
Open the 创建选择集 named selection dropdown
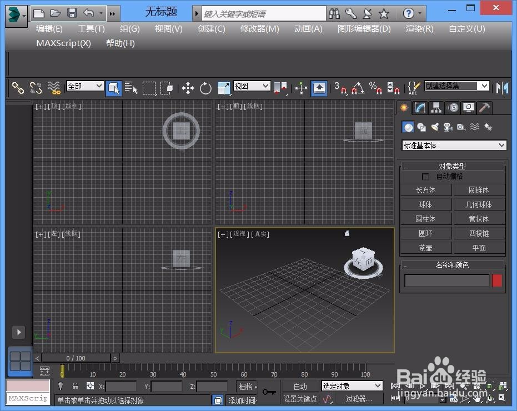click(x=456, y=86)
